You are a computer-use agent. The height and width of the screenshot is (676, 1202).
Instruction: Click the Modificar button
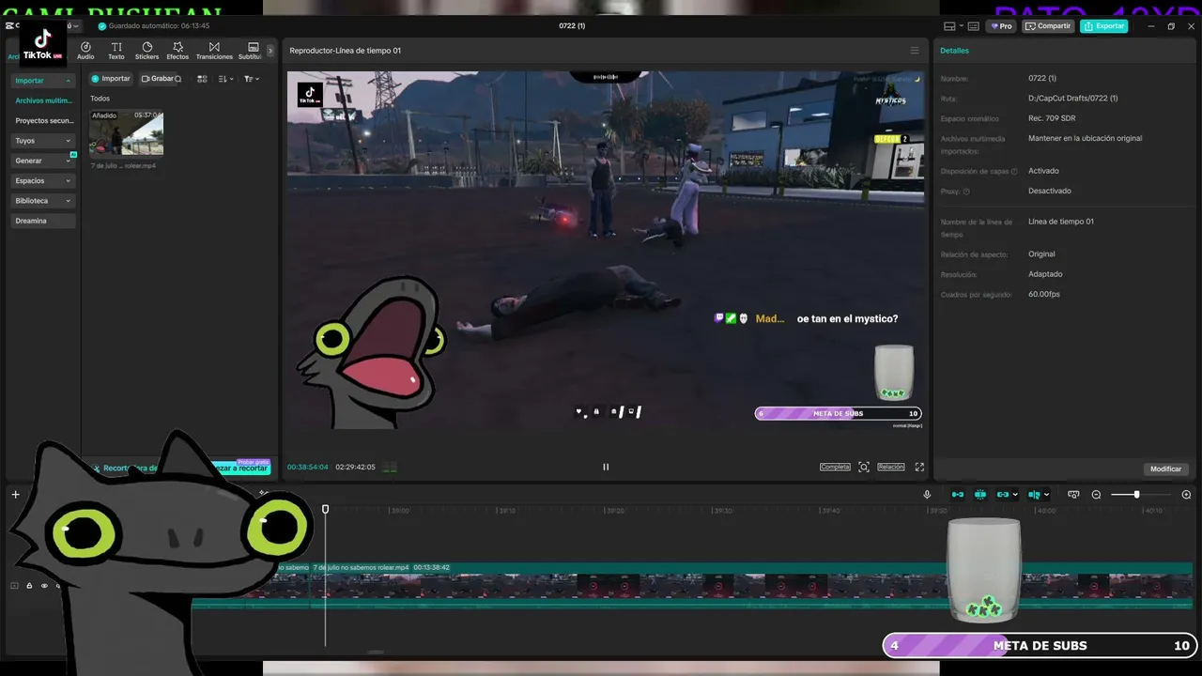click(x=1165, y=469)
